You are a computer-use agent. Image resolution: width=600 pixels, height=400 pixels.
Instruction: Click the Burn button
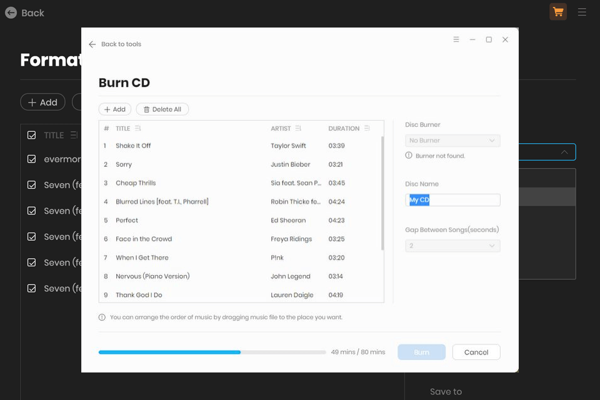(421, 352)
